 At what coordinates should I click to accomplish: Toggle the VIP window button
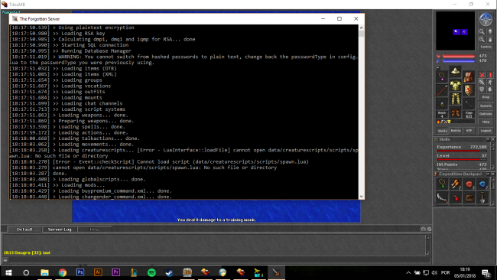pos(469,131)
